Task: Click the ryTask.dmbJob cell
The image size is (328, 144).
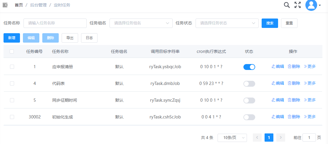Action: (x=165, y=83)
